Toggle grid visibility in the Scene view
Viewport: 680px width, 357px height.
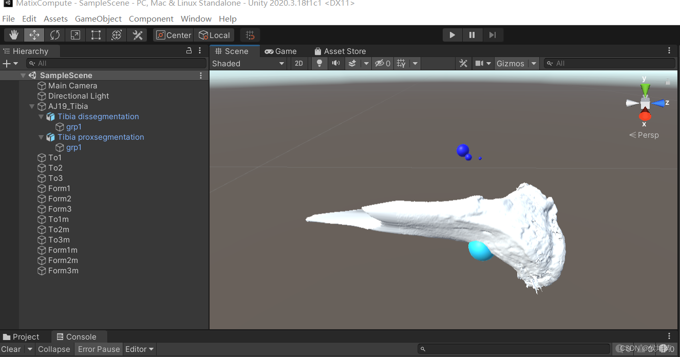pos(400,63)
